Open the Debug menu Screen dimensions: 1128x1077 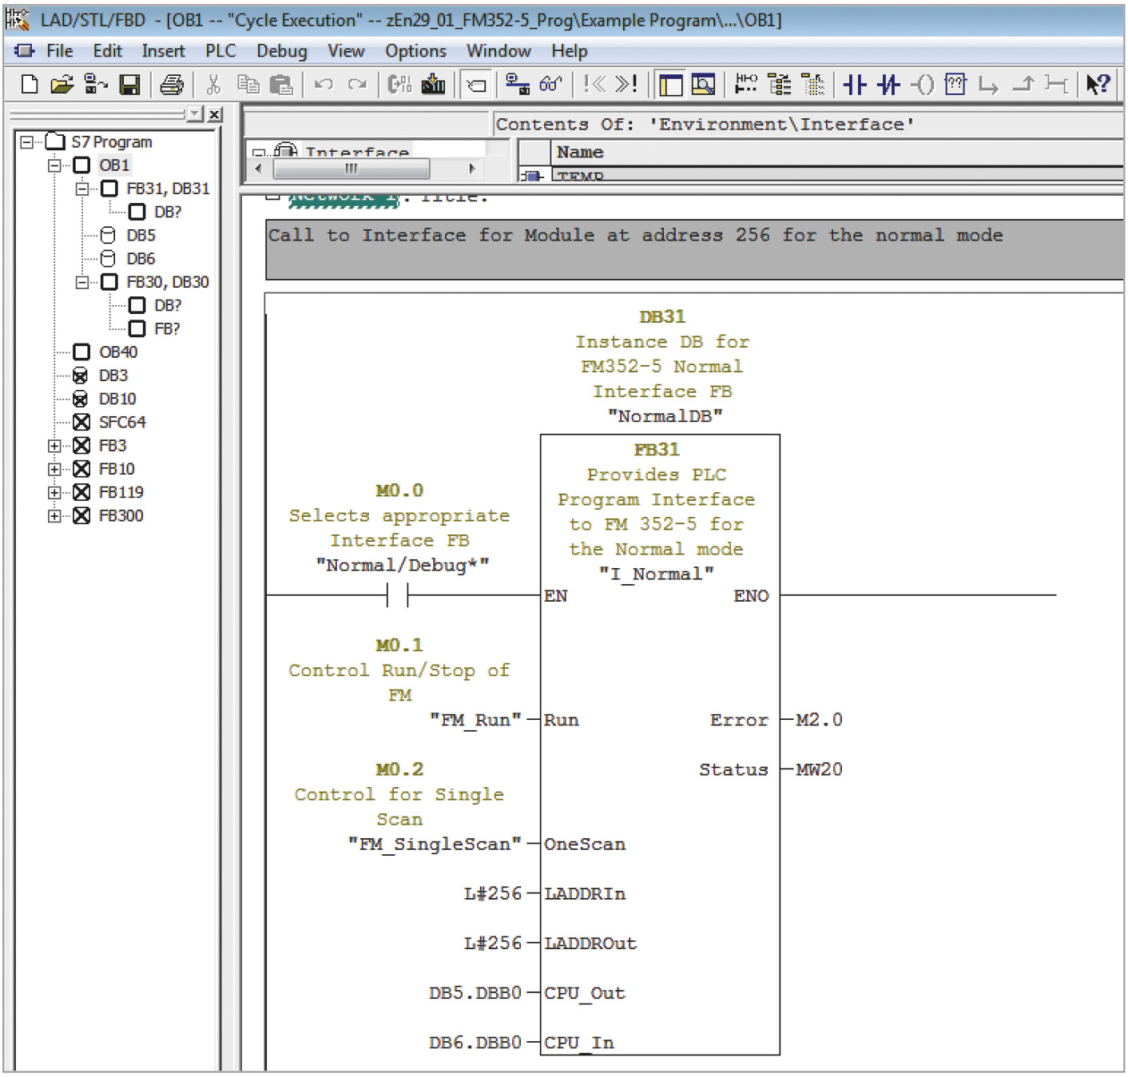[x=281, y=51]
